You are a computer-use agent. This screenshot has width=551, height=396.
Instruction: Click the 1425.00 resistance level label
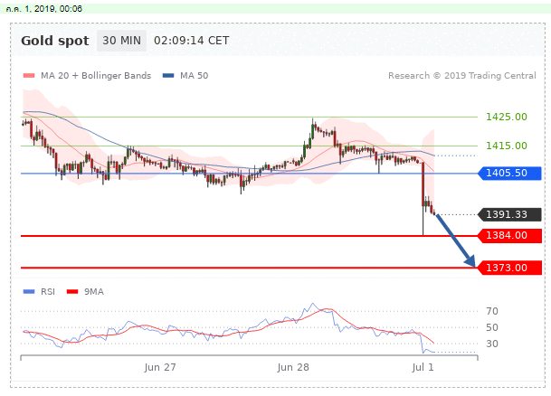pyautogui.click(x=507, y=117)
